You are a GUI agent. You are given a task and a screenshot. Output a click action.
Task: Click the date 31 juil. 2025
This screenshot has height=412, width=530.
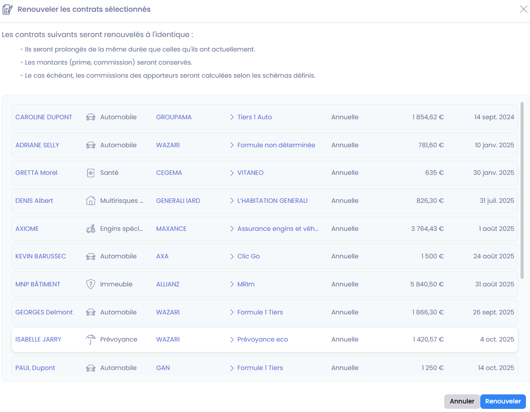click(497, 201)
